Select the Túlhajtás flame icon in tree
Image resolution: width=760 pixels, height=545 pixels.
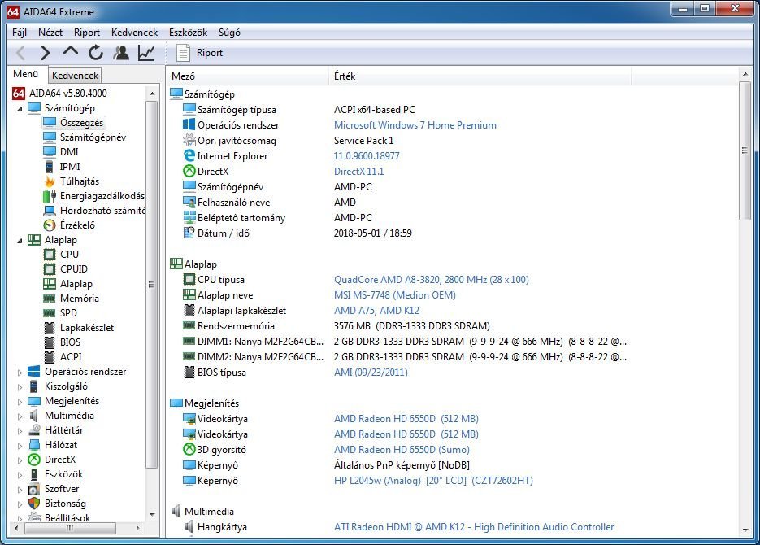point(50,181)
